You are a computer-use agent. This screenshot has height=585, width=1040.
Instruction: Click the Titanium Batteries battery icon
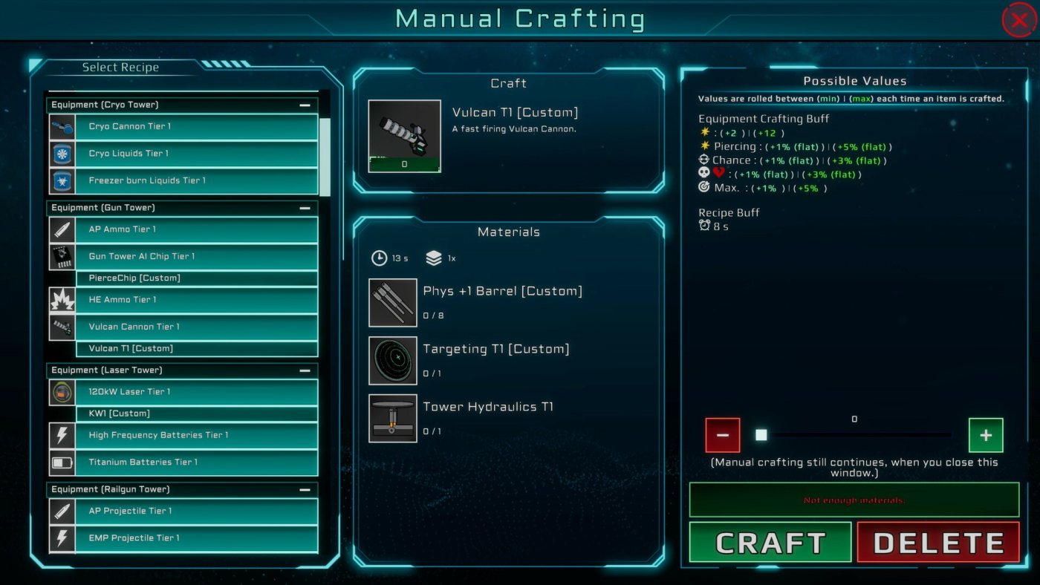click(x=62, y=463)
